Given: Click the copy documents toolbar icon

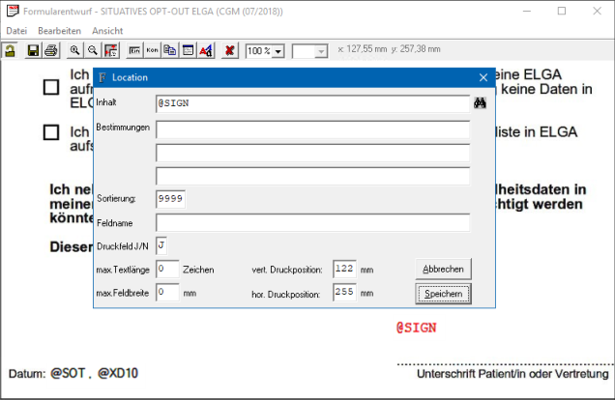Looking at the screenshot, I should point(170,50).
